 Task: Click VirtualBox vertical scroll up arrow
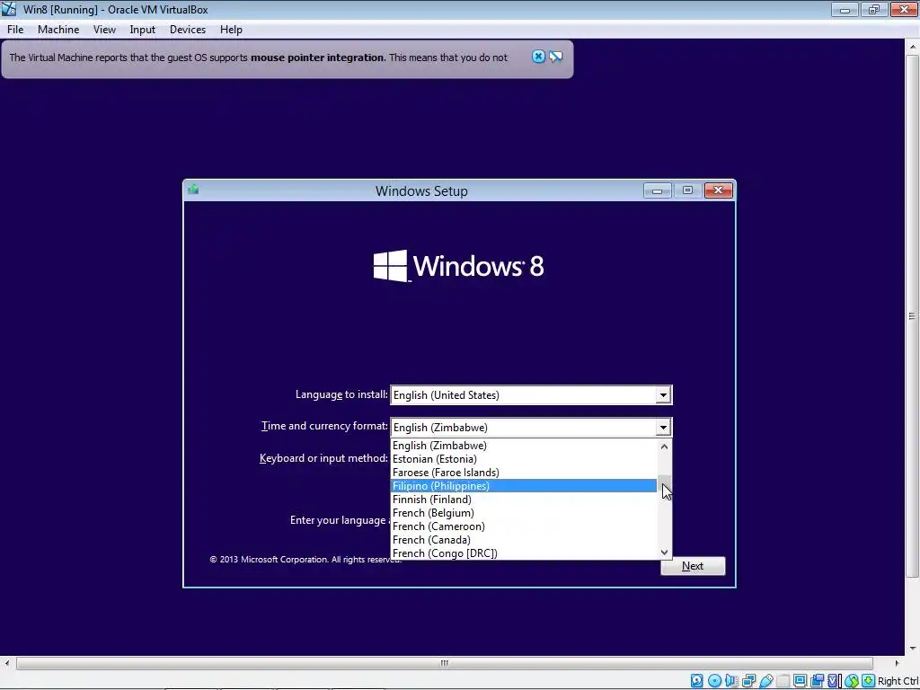[x=913, y=47]
